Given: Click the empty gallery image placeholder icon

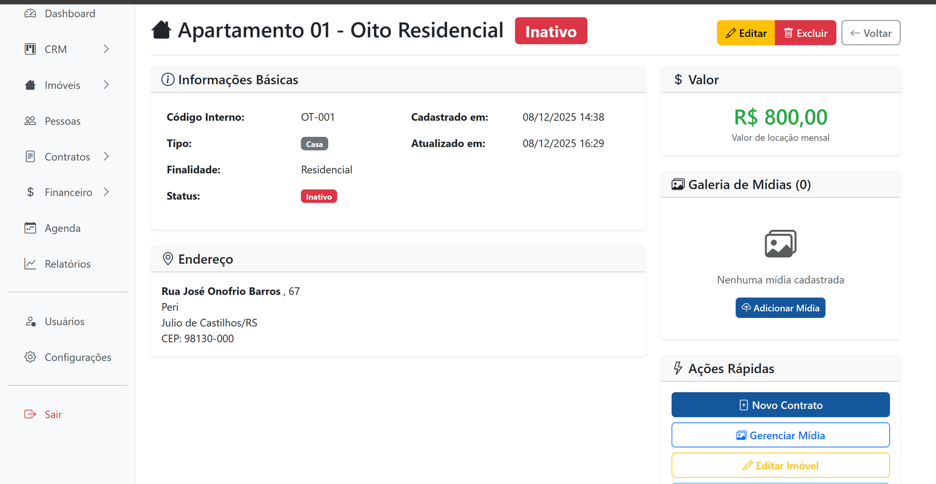Looking at the screenshot, I should coord(780,244).
